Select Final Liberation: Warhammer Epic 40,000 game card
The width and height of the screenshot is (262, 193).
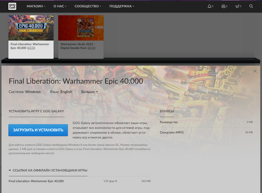click(x=31, y=37)
